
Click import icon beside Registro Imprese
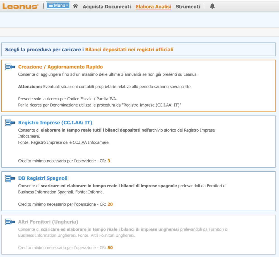pos(10,123)
